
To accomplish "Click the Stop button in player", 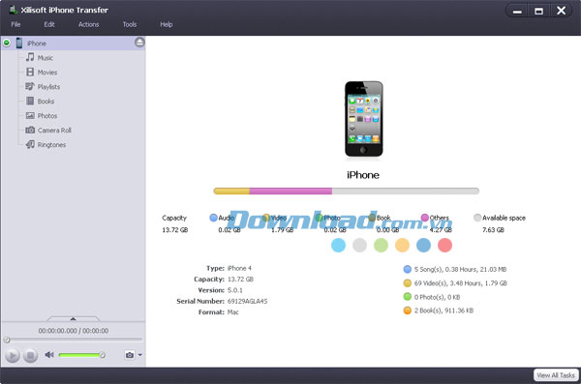I will coord(30,356).
